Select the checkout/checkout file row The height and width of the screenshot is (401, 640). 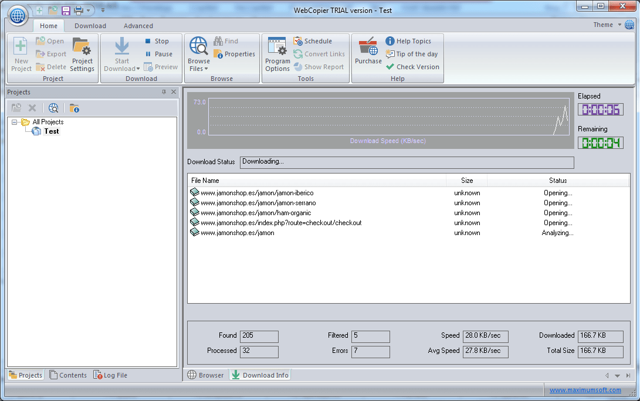tap(408, 223)
